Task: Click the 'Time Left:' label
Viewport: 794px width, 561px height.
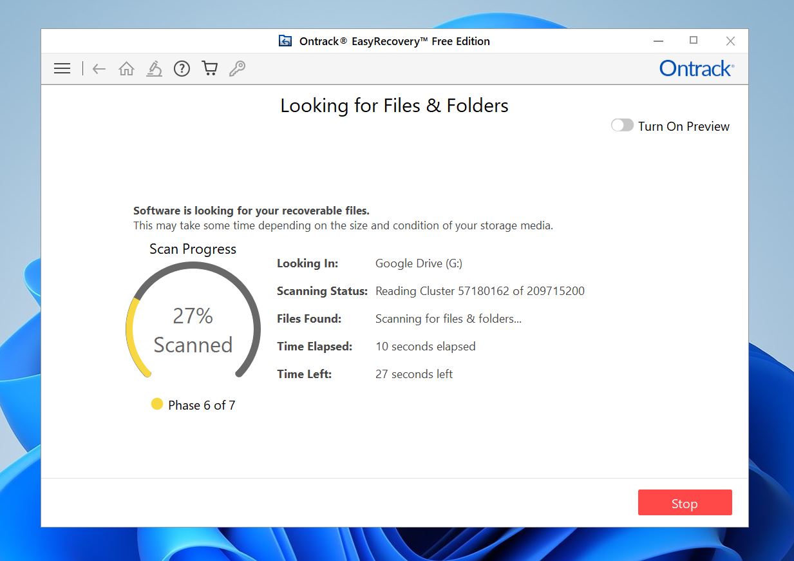Action: click(x=304, y=374)
